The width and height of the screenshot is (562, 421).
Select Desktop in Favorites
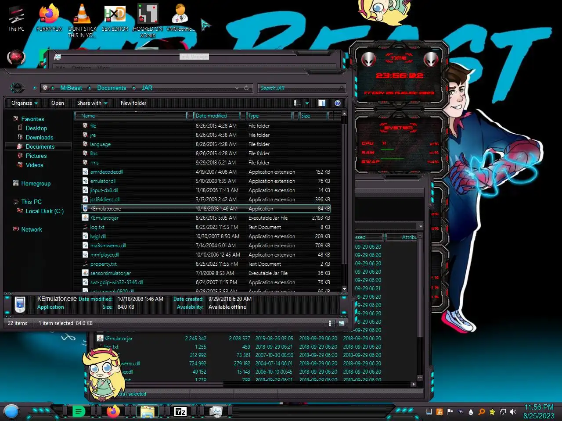(36, 128)
